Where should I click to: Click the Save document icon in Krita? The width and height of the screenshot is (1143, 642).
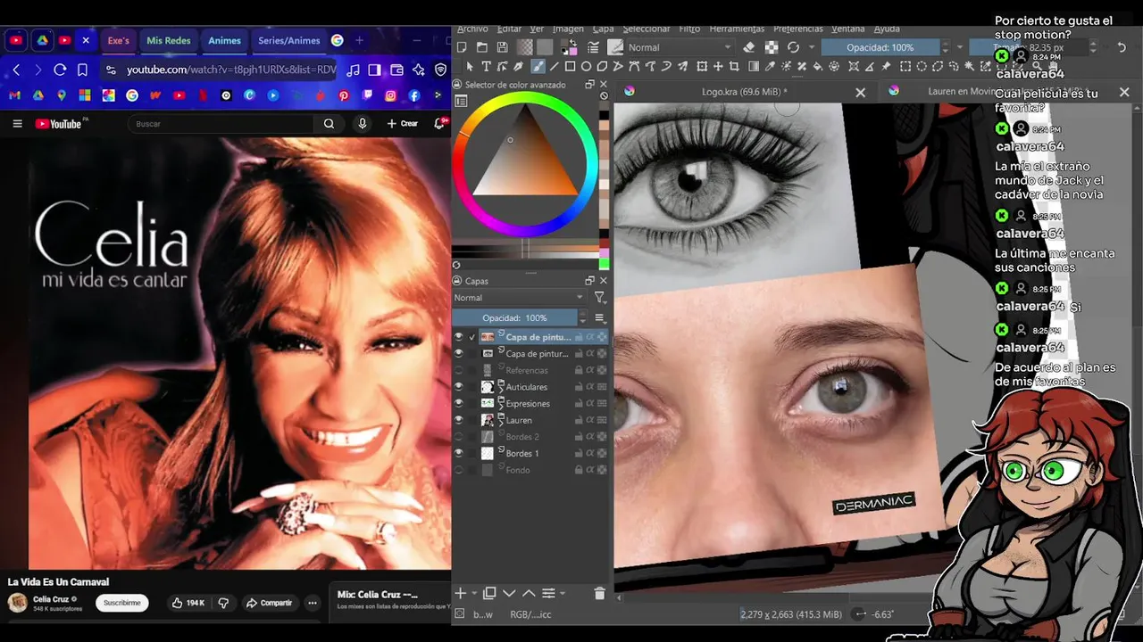tap(503, 47)
